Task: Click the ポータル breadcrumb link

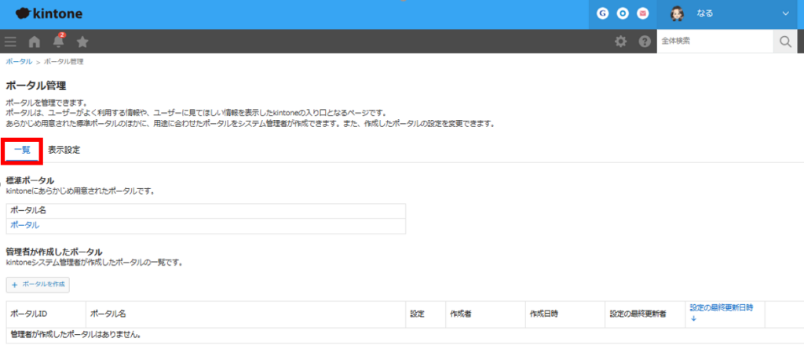Action: (19, 61)
